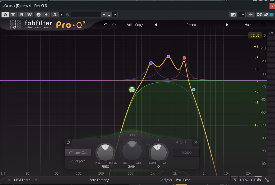Select the blue high cut band node

point(194,90)
